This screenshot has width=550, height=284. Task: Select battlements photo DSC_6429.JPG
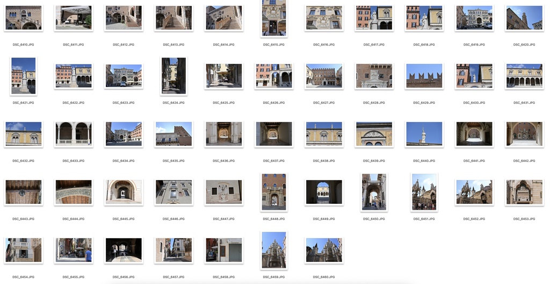424,76
